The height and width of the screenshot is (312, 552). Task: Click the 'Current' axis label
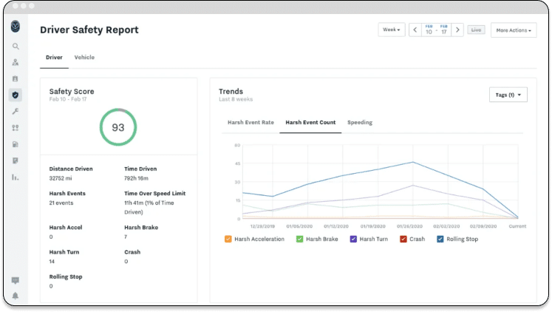tap(517, 226)
